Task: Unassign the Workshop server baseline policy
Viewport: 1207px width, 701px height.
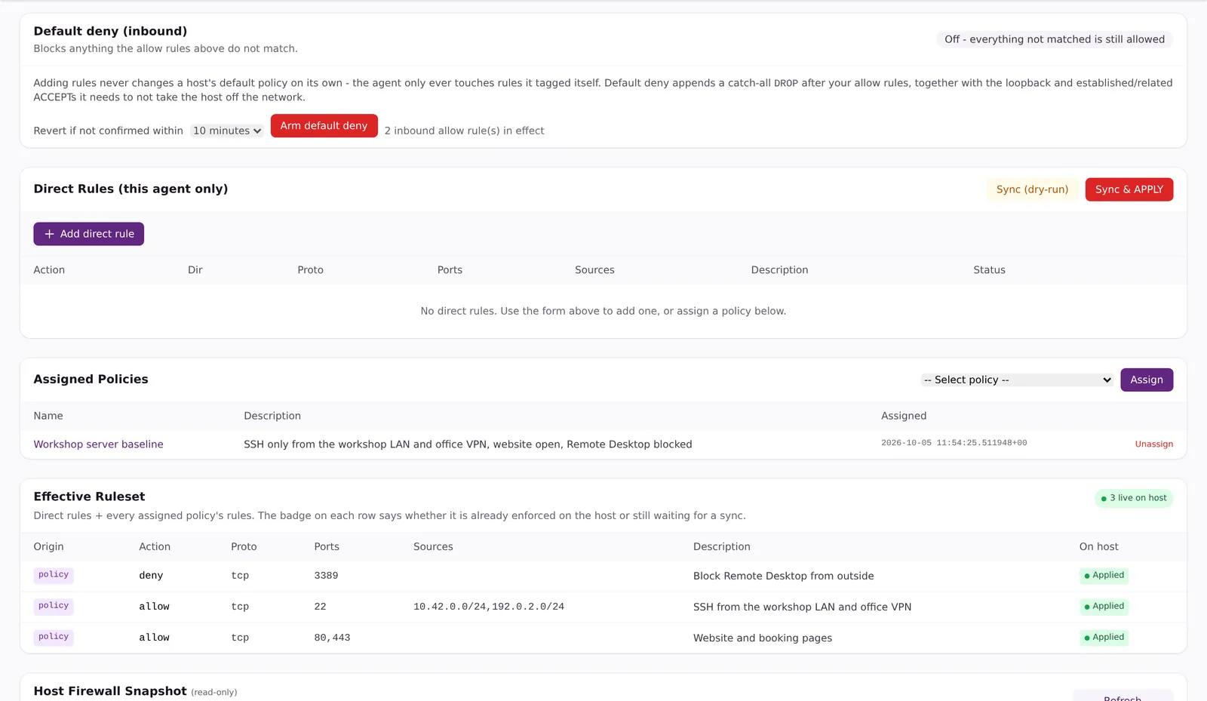Action: [1153, 444]
